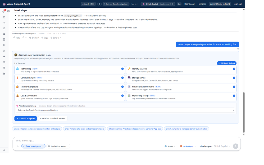This screenshot has height=165, width=264.
Task: Open the shield security icon in sidebar
Action: [4, 45]
